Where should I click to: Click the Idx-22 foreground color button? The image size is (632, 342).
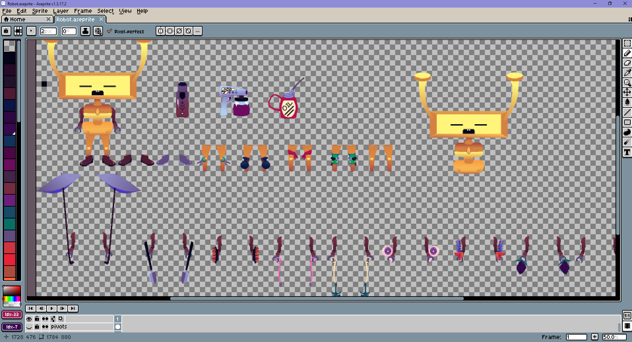coord(12,314)
